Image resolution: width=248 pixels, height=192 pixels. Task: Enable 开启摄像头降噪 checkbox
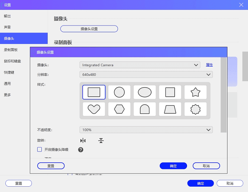pos(40,149)
